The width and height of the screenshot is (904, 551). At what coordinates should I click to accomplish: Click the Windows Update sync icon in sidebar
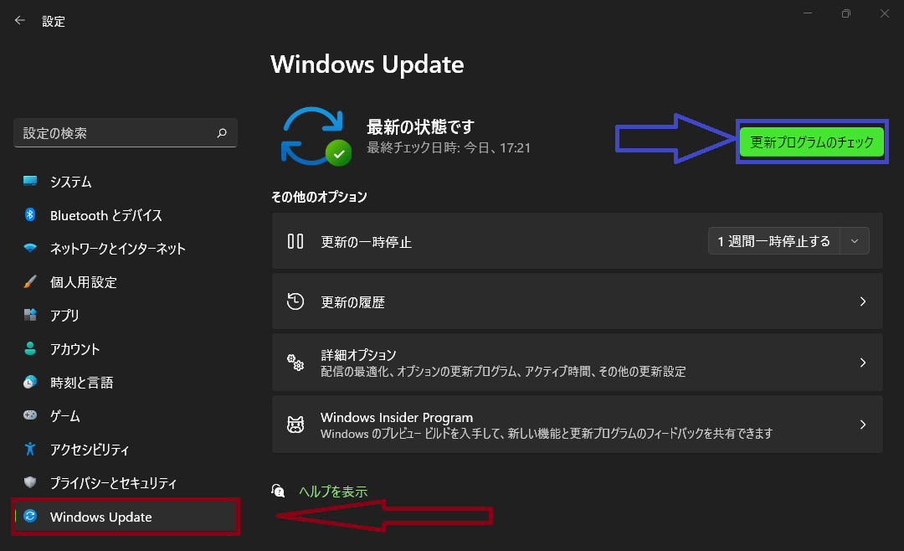[30, 516]
